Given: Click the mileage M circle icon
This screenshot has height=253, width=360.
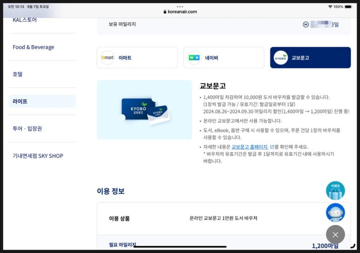Looking at the screenshot, I should [x=306, y=24].
